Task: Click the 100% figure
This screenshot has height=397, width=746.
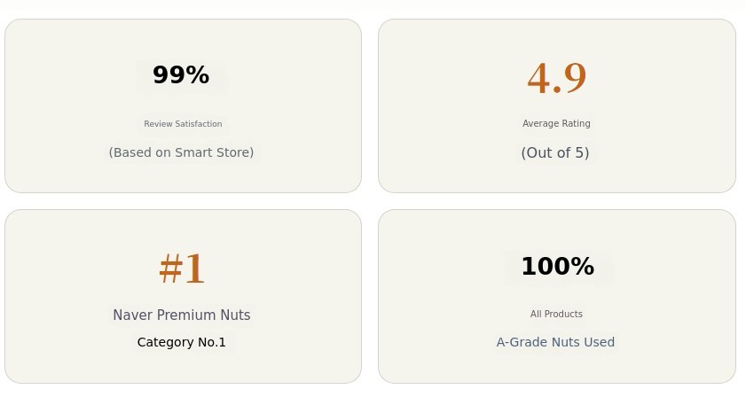Action: (x=557, y=267)
